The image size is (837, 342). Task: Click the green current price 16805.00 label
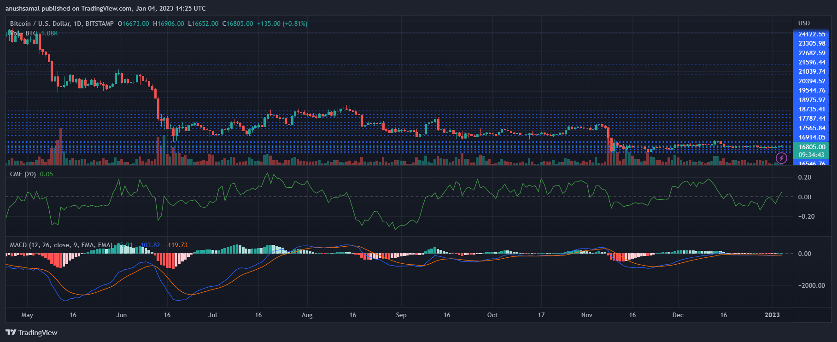tap(812, 147)
